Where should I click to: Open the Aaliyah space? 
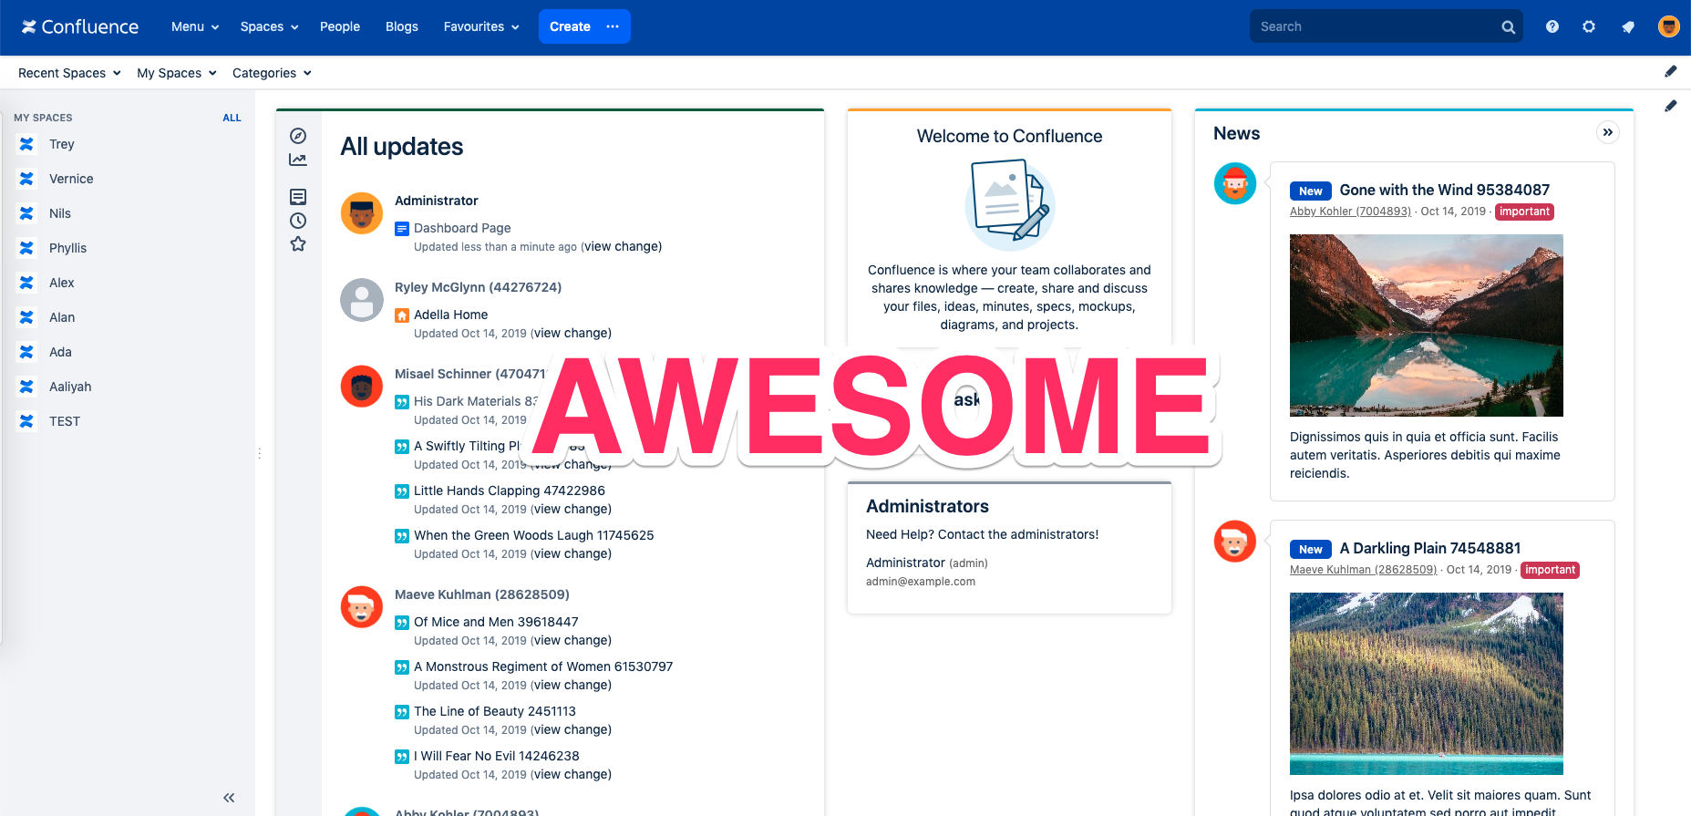point(70,387)
